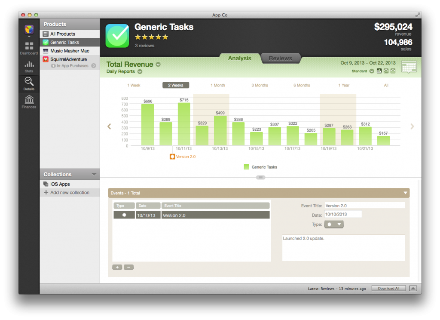440x320 pixels.
Task: Open the Details section
Action: point(29,84)
